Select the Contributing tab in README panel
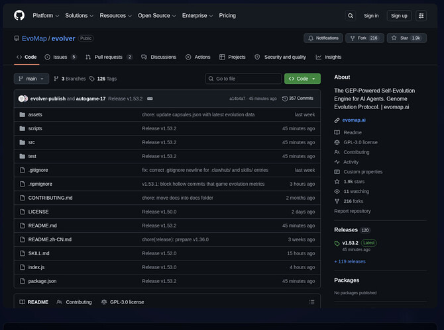444x330 pixels. pyautogui.click(x=74, y=302)
